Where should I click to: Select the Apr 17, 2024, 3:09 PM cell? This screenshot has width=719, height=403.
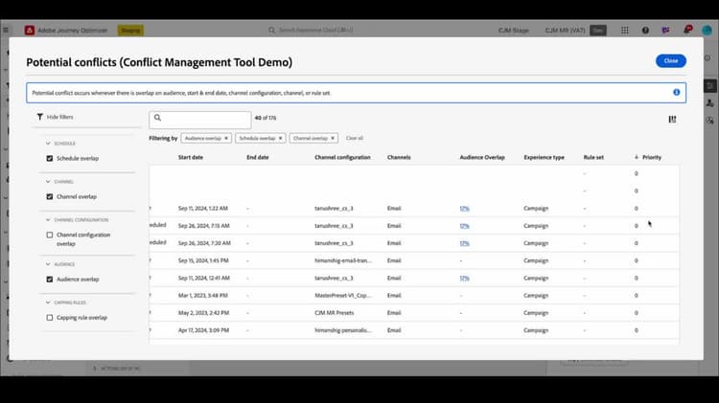click(203, 330)
